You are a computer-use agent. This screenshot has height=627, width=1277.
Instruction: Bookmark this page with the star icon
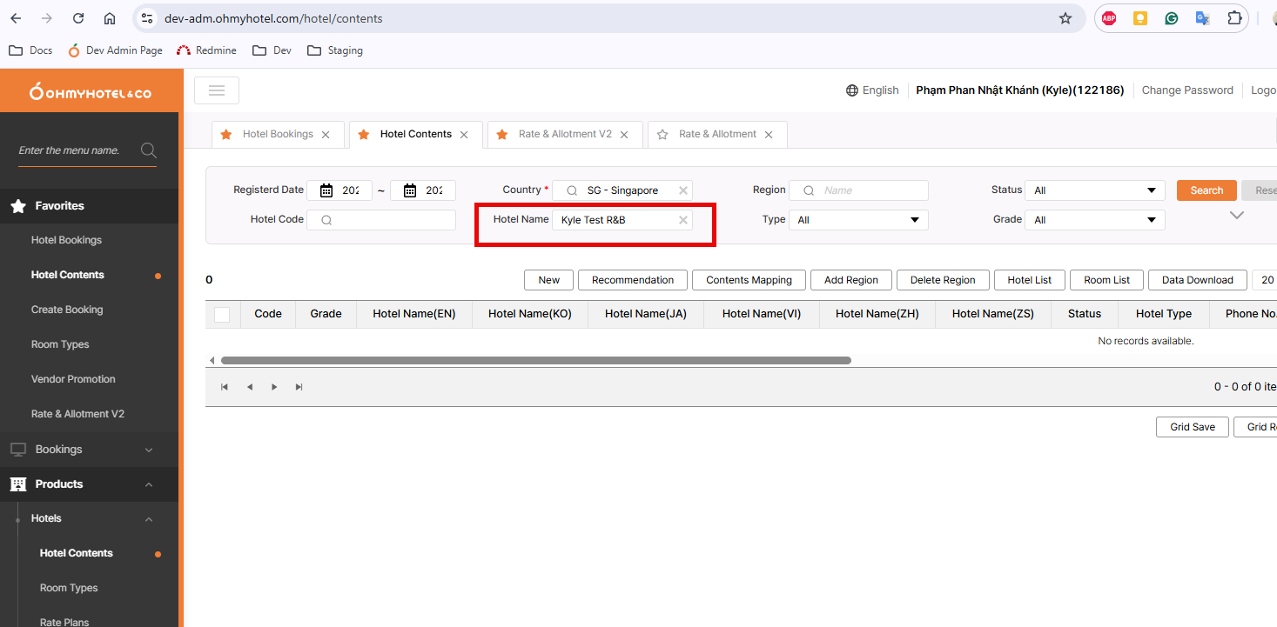(x=1065, y=18)
